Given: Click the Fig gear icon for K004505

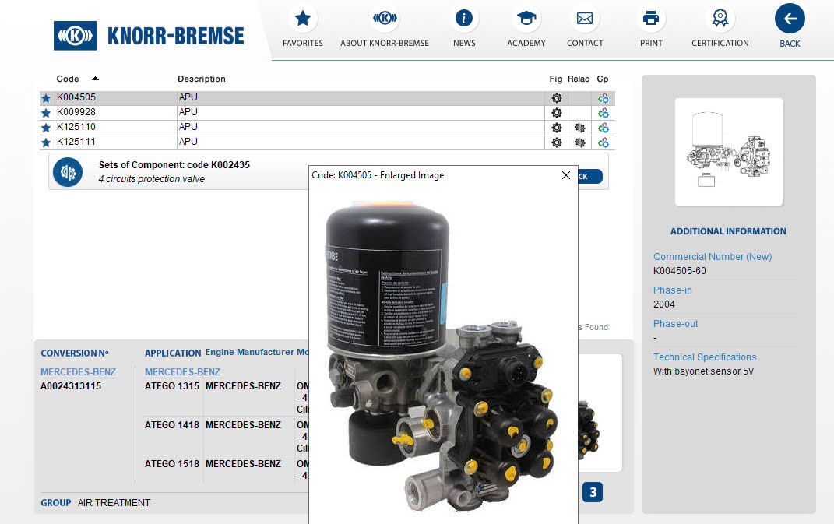Looking at the screenshot, I should (556, 97).
